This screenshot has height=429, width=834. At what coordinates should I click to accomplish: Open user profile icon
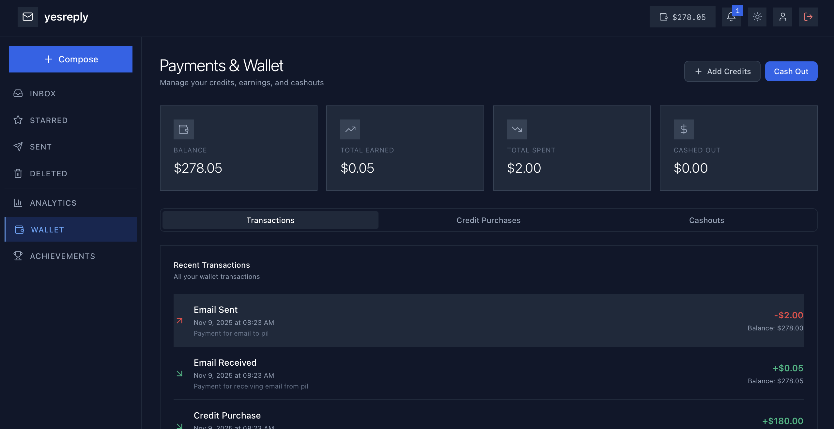782,17
